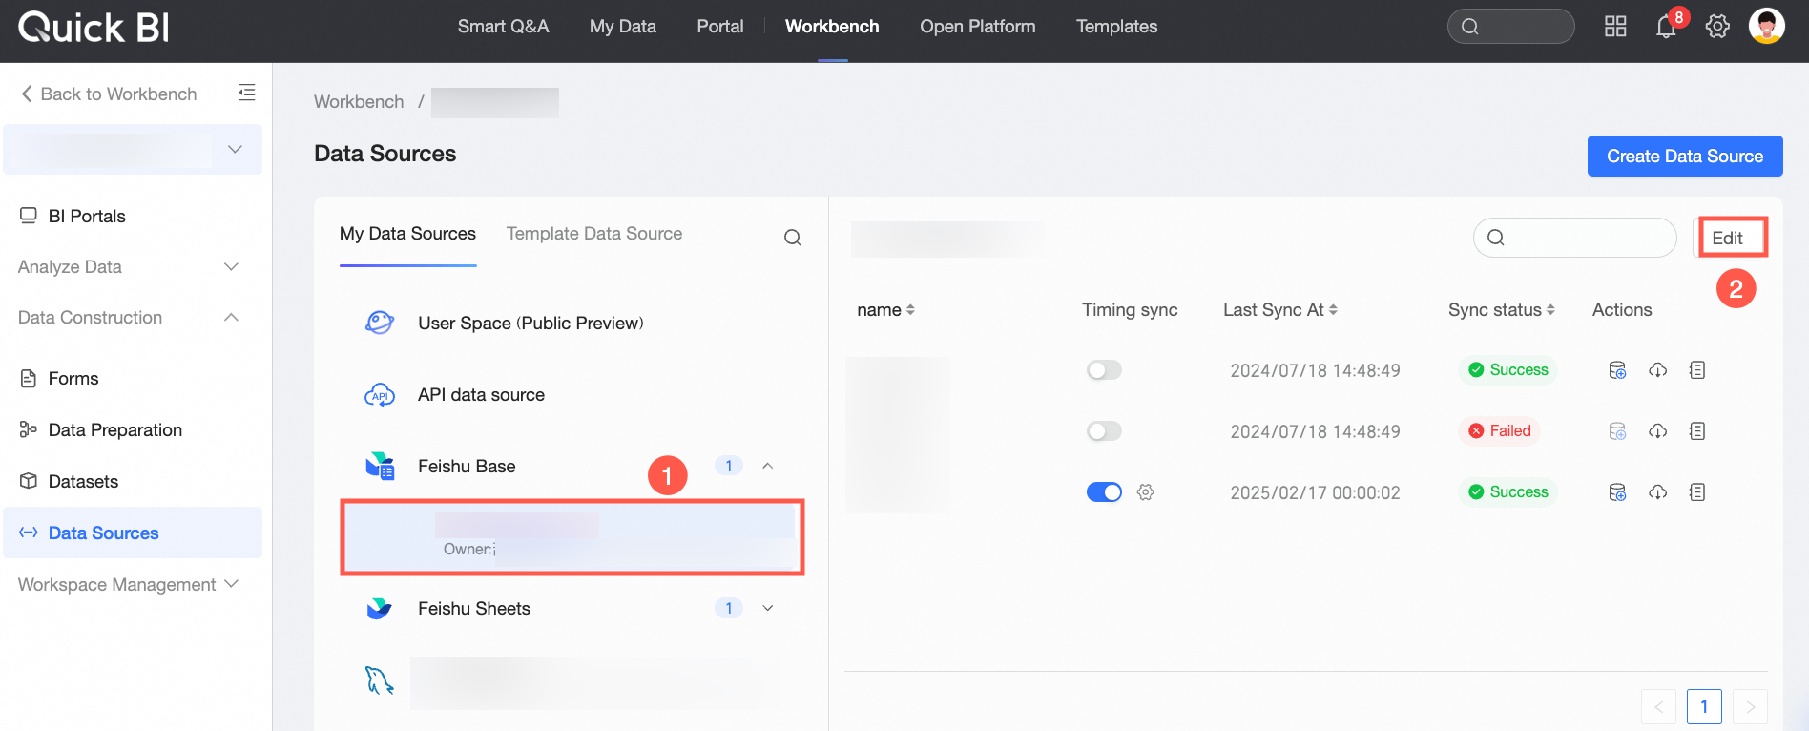Screen dimensions: 1809x731
Task: Collapse sidebar using the menu-fold icon
Action: 246,93
